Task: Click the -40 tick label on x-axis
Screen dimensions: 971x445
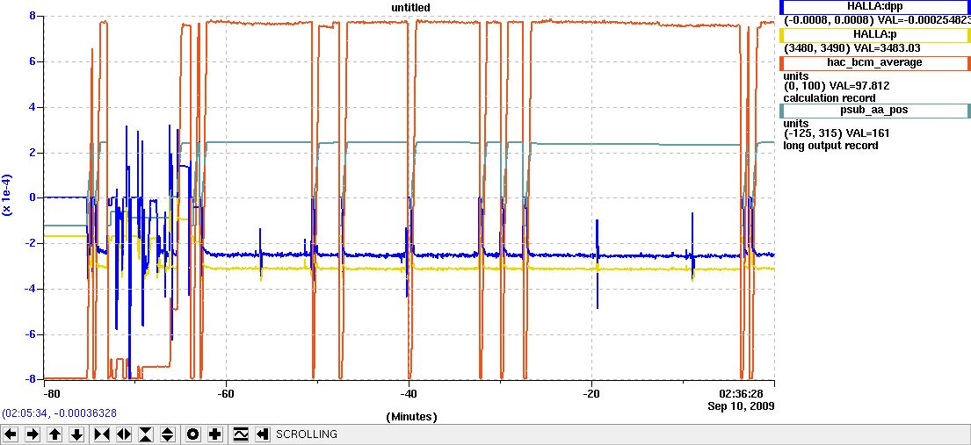Action: pyautogui.click(x=409, y=393)
